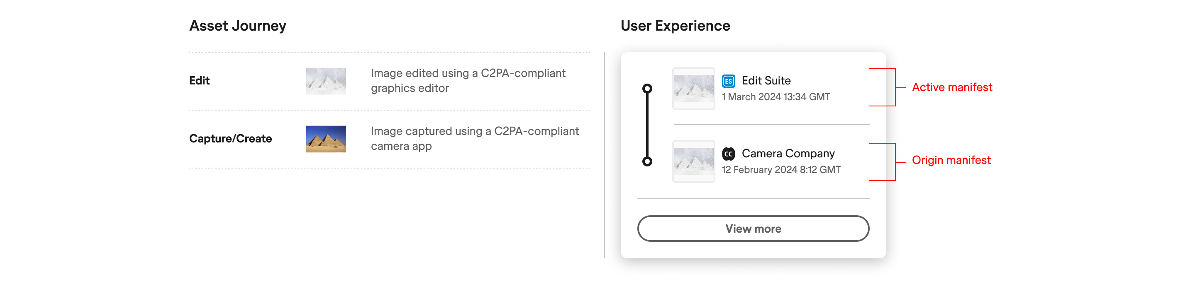
Task: Click the Capture/Create row label
Action: [x=231, y=139]
